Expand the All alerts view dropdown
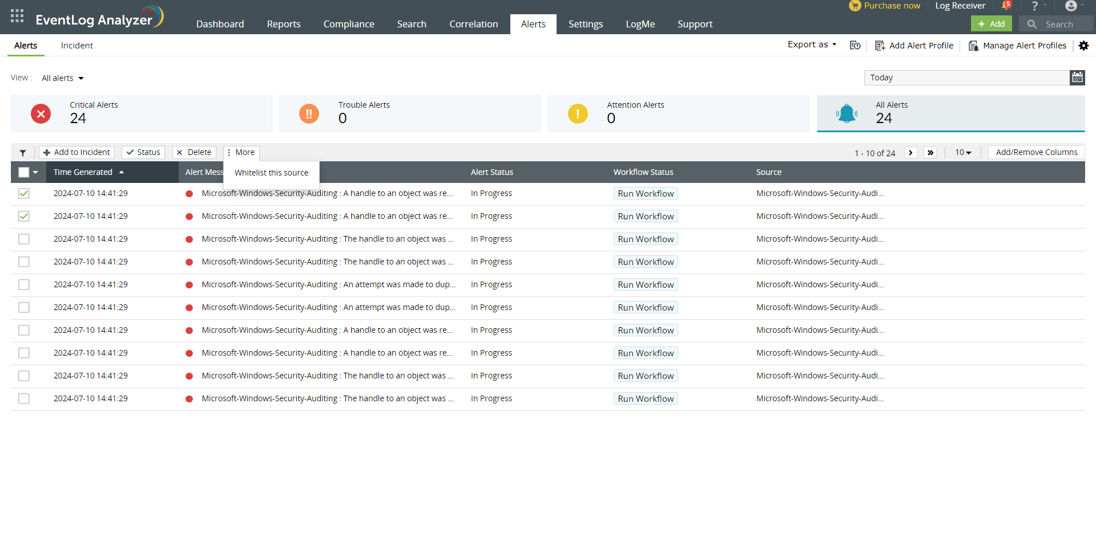 point(63,78)
